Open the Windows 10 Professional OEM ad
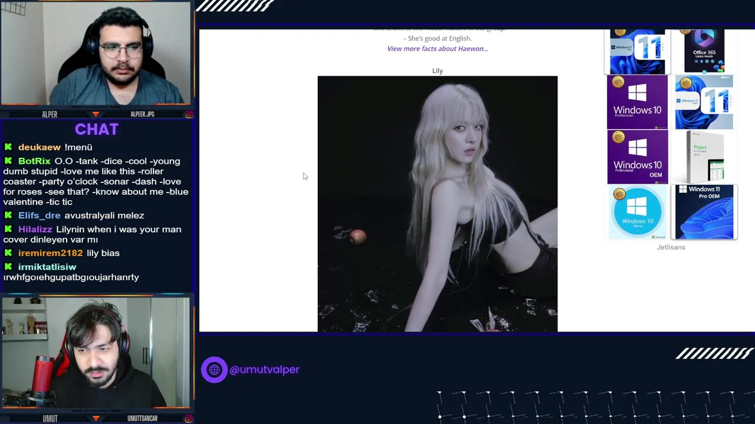The width and height of the screenshot is (755, 424). [637, 157]
